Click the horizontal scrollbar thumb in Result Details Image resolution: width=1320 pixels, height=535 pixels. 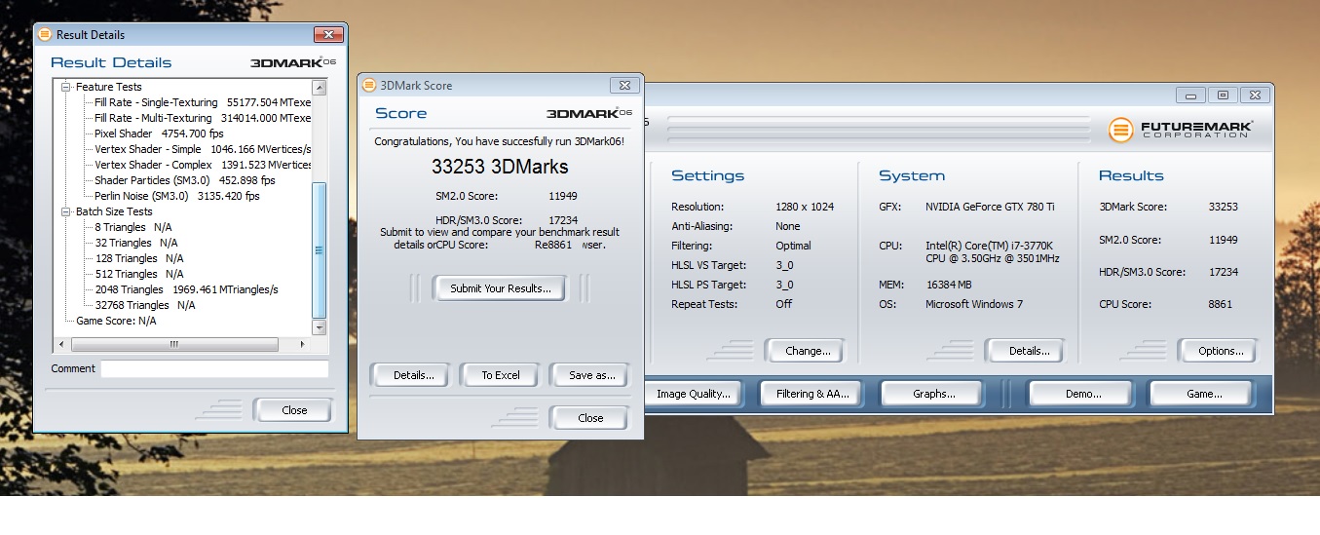tap(173, 344)
